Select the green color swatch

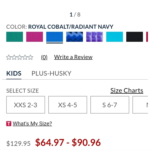click(15, 37)
